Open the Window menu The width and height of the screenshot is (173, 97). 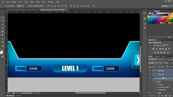point(51,2)
